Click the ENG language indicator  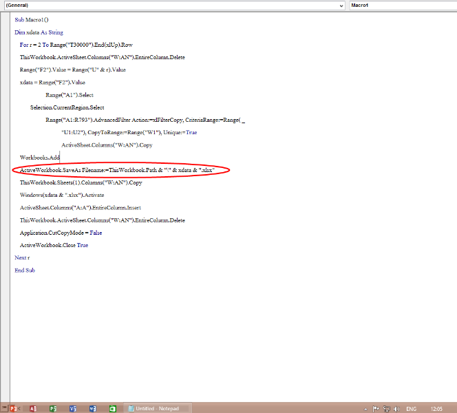412,408
